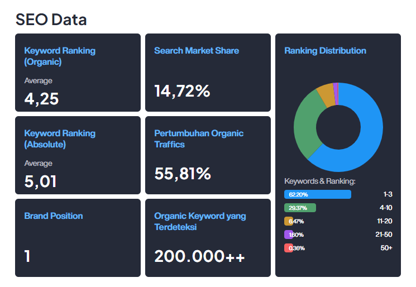Click the 5,01 absolute average value
This screenshot has width=416, height=287.
click(40, 181)
